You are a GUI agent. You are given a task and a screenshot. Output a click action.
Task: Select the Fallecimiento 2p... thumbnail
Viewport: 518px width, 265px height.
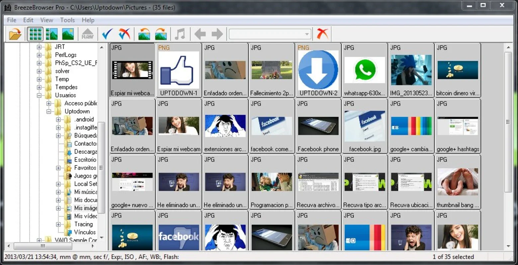pos(272,70)
